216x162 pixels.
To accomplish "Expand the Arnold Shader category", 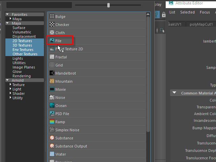I will click(x=11, y=94).
